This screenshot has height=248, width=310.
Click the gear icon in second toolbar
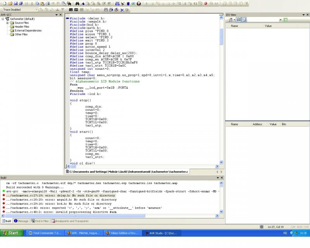127,10
